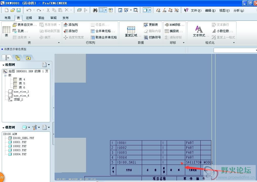Viewport: 257px width, 182px height.
Task: Click the Copy icon in the toolbar
Action: pyautogui.click(x=54, y=10)
